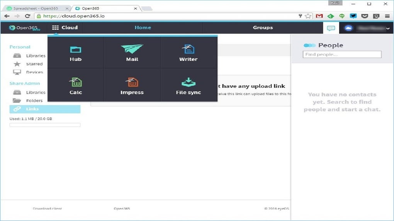The height and width of the screenshot is (221, 394).
Task: Click the Devices monitor icon
Action: (x=17, y=72)
